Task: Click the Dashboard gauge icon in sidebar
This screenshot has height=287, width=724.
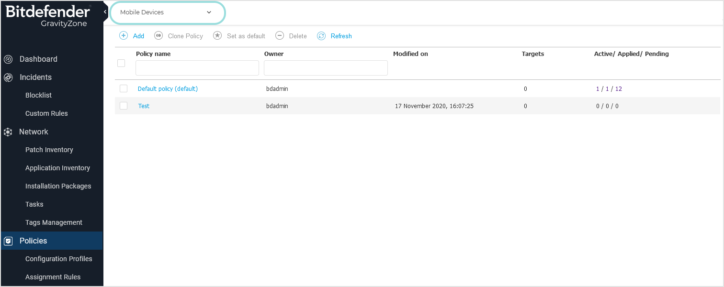Action: pos(8,59)
